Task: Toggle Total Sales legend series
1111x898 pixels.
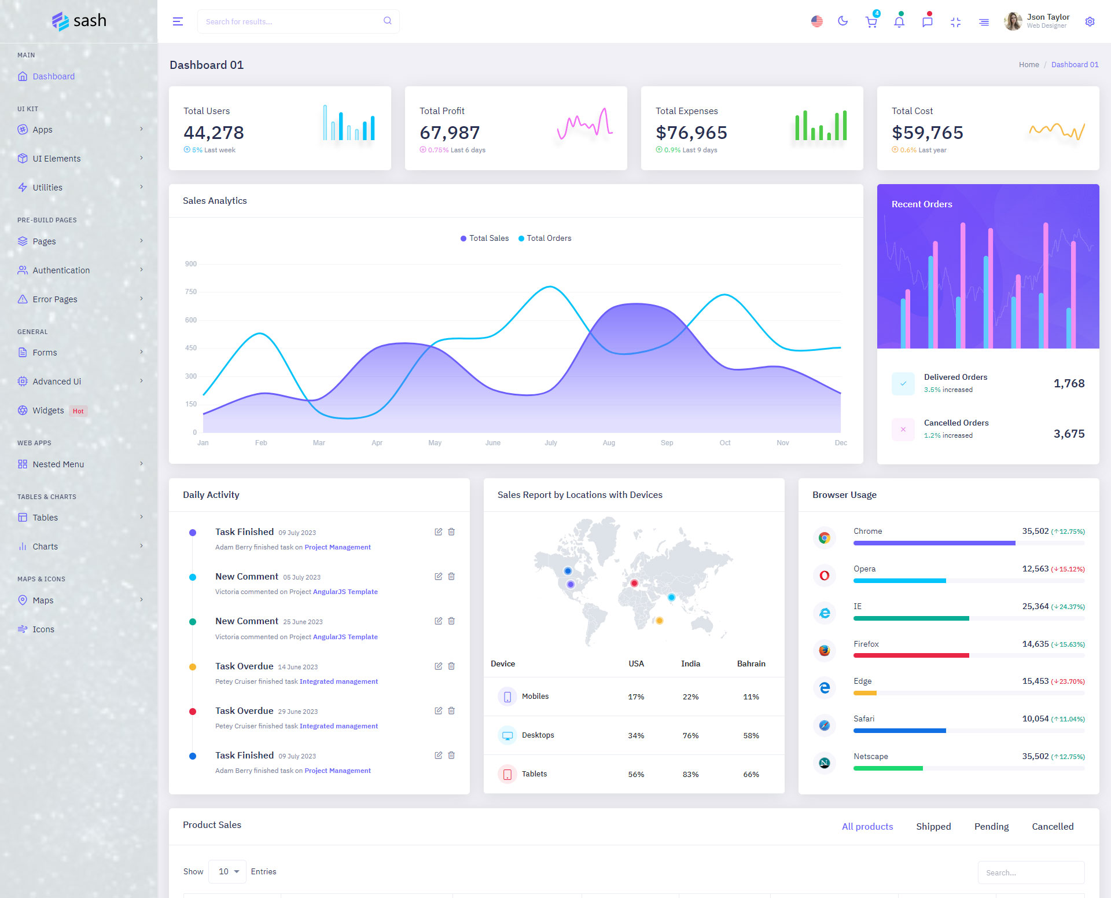Action: coord(484,238)
